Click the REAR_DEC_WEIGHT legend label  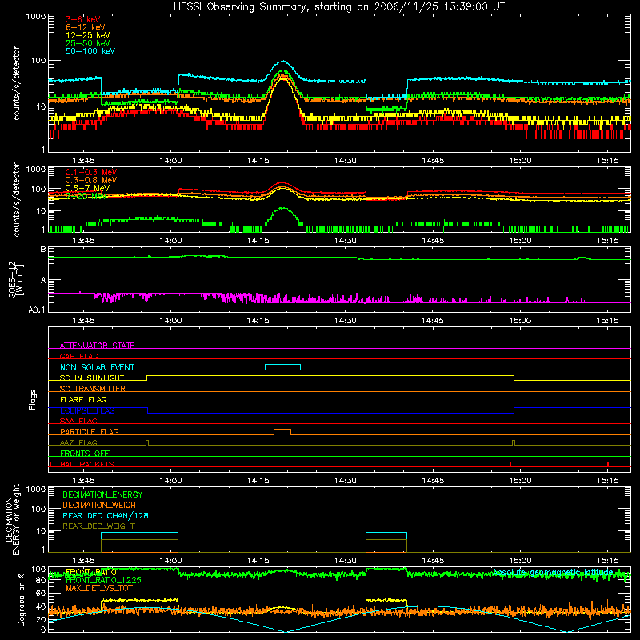click(98, 526)
